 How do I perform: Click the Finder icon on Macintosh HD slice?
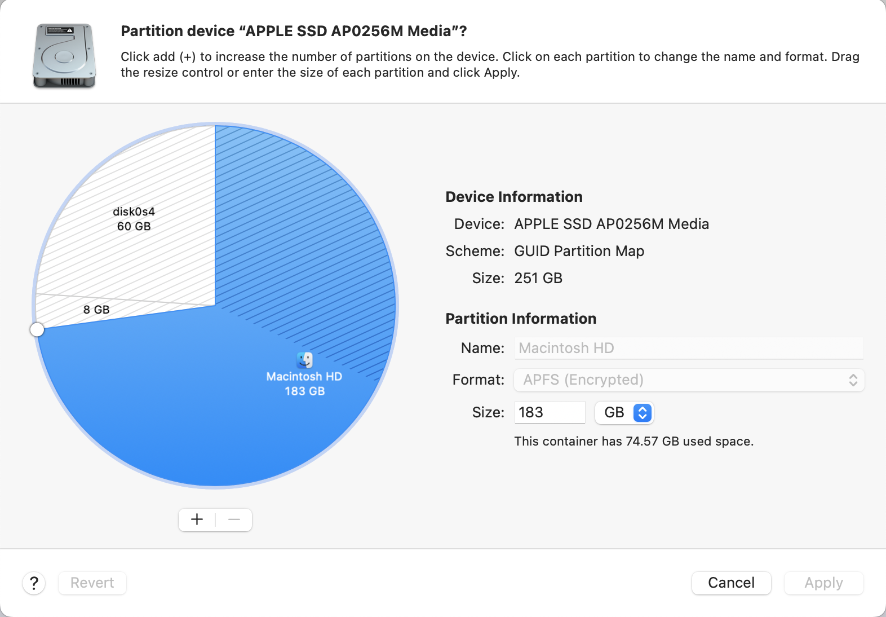pyautogui.click(x=304, y=359)
